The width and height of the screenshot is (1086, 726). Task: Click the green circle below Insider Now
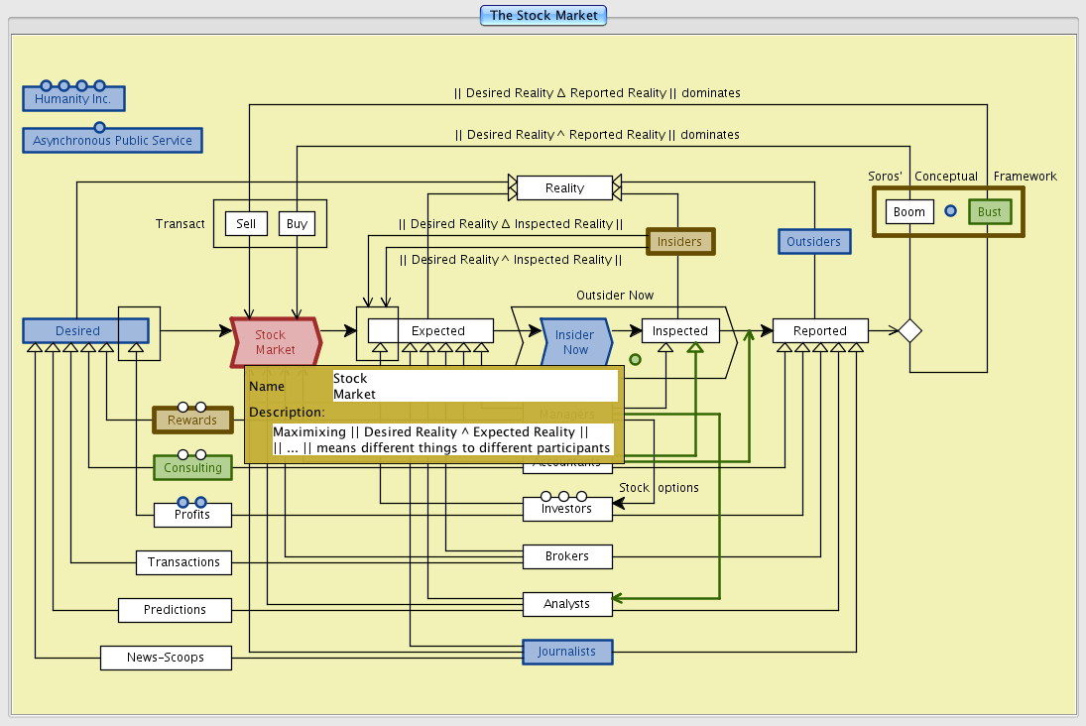(635, 360)
